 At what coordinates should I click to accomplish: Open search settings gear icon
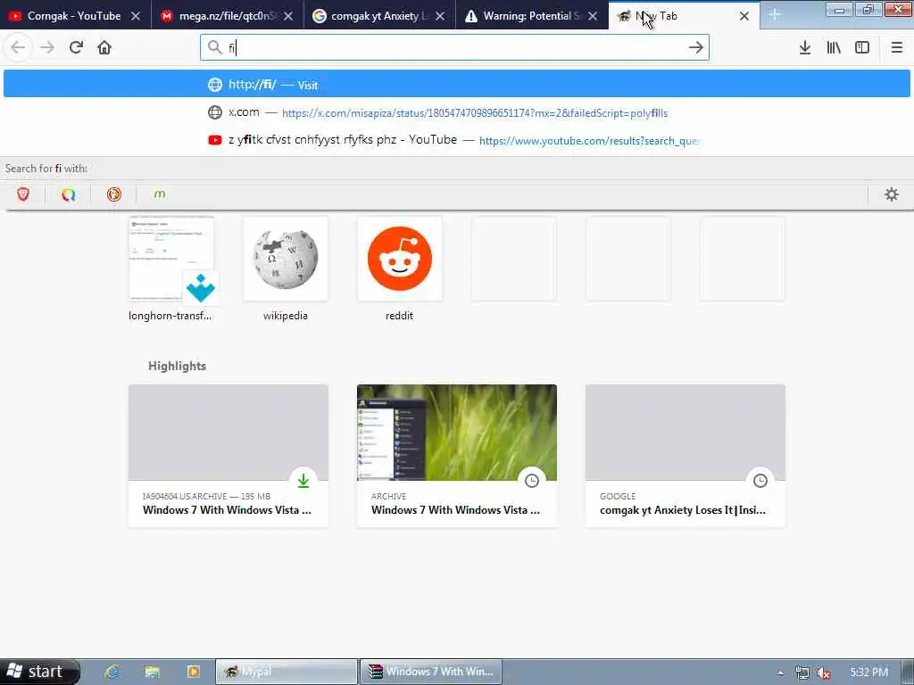(x=892, y=194)
